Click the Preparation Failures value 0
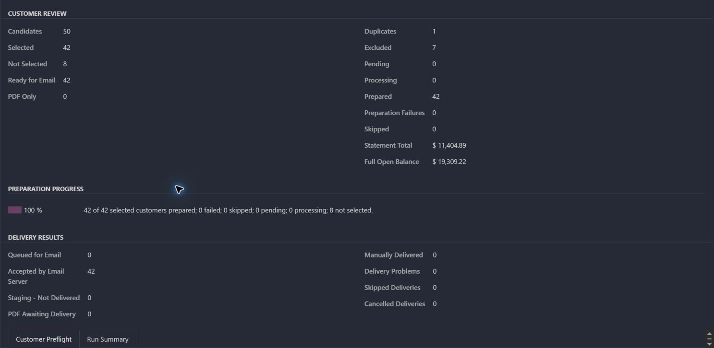This screenshot has height=348, width=714. point(434,113)
